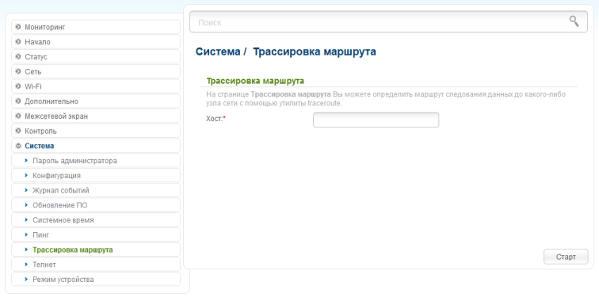
Task: Open the Мониторинг menu
Action: 96,27
